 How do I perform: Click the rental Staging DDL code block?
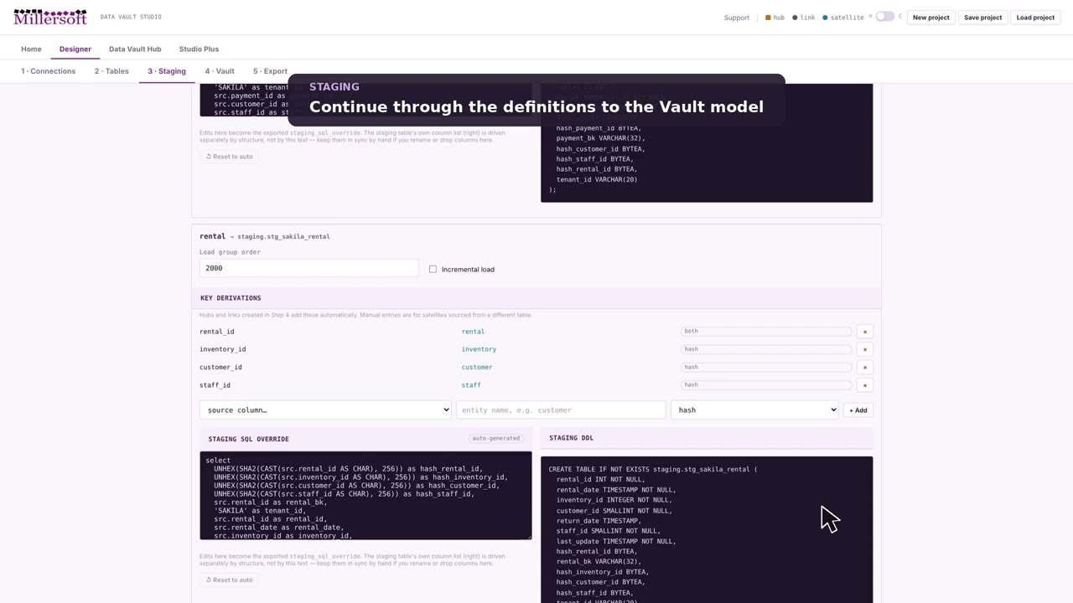(707, 529)
